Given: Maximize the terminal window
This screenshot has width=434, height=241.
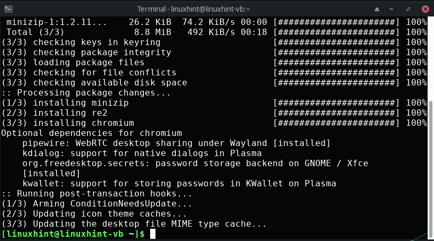Looking at the screenshot, I should pyautogui.click(x=408, y=9).
